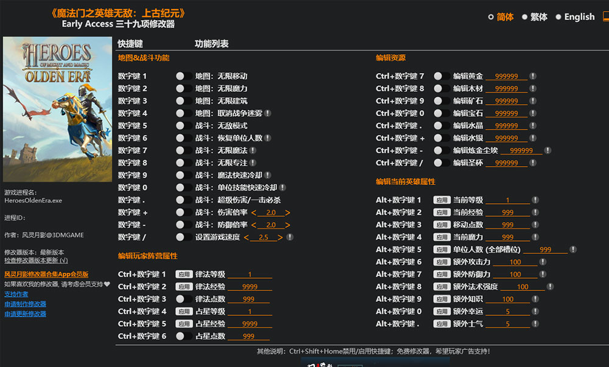Click info icon beside 额外法术强度
Image resolution: width=609 pixels, height=367 pixels.
tap(550, 287)
